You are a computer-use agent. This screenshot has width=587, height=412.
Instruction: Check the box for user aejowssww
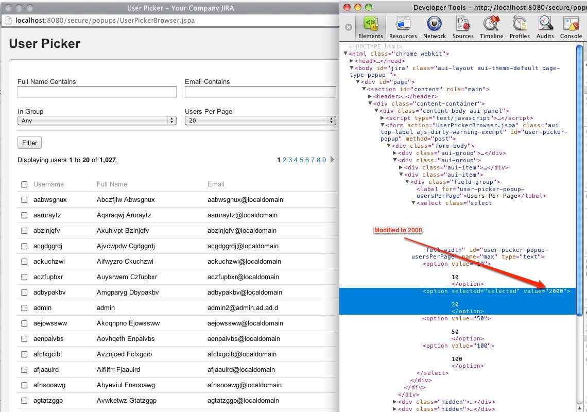pos(24,323)
